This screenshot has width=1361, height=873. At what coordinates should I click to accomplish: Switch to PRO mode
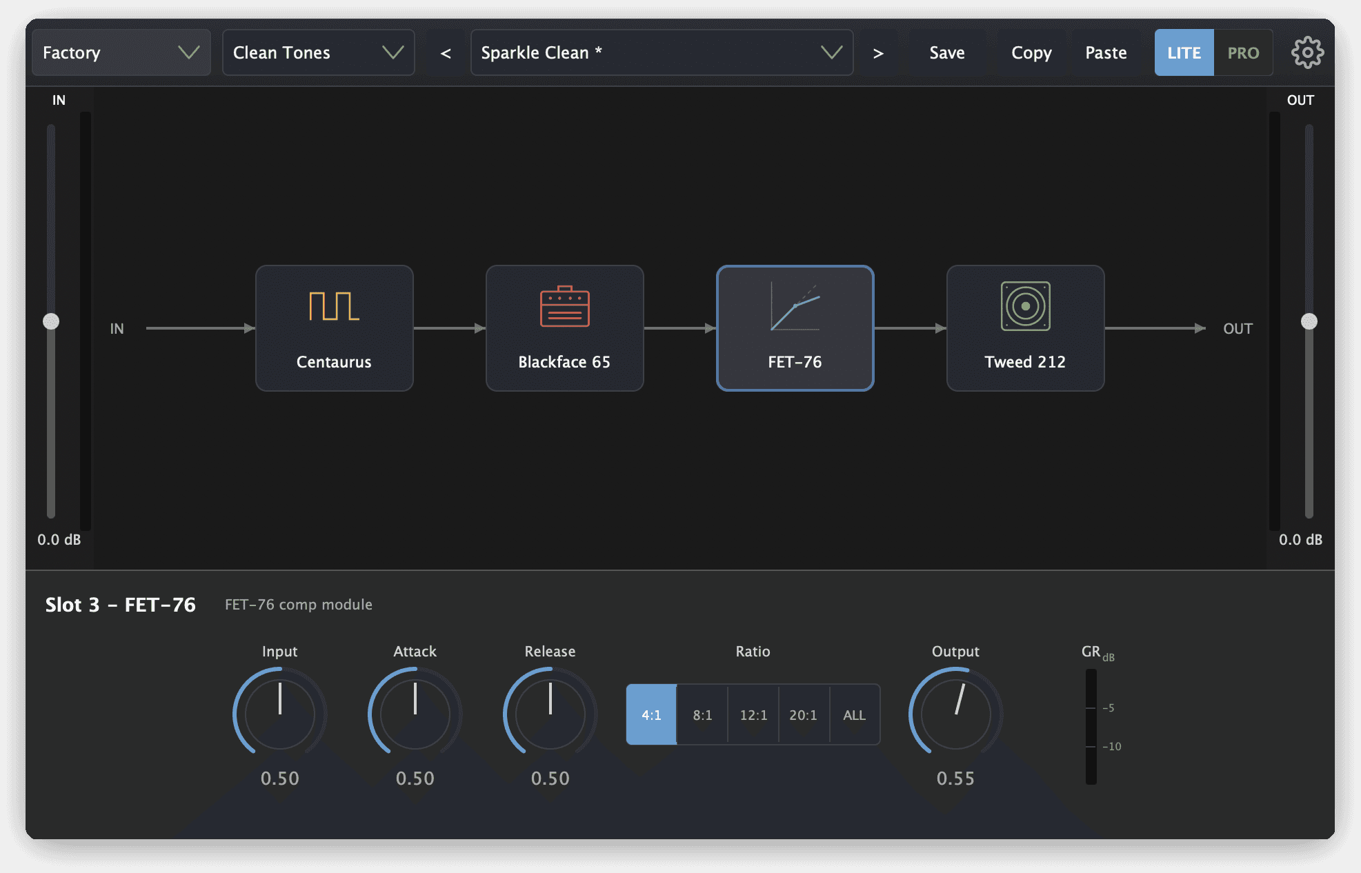1243,52
